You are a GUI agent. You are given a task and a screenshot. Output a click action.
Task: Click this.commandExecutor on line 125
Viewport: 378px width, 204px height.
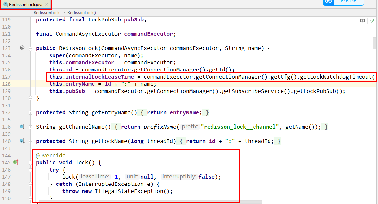point(82,62)
